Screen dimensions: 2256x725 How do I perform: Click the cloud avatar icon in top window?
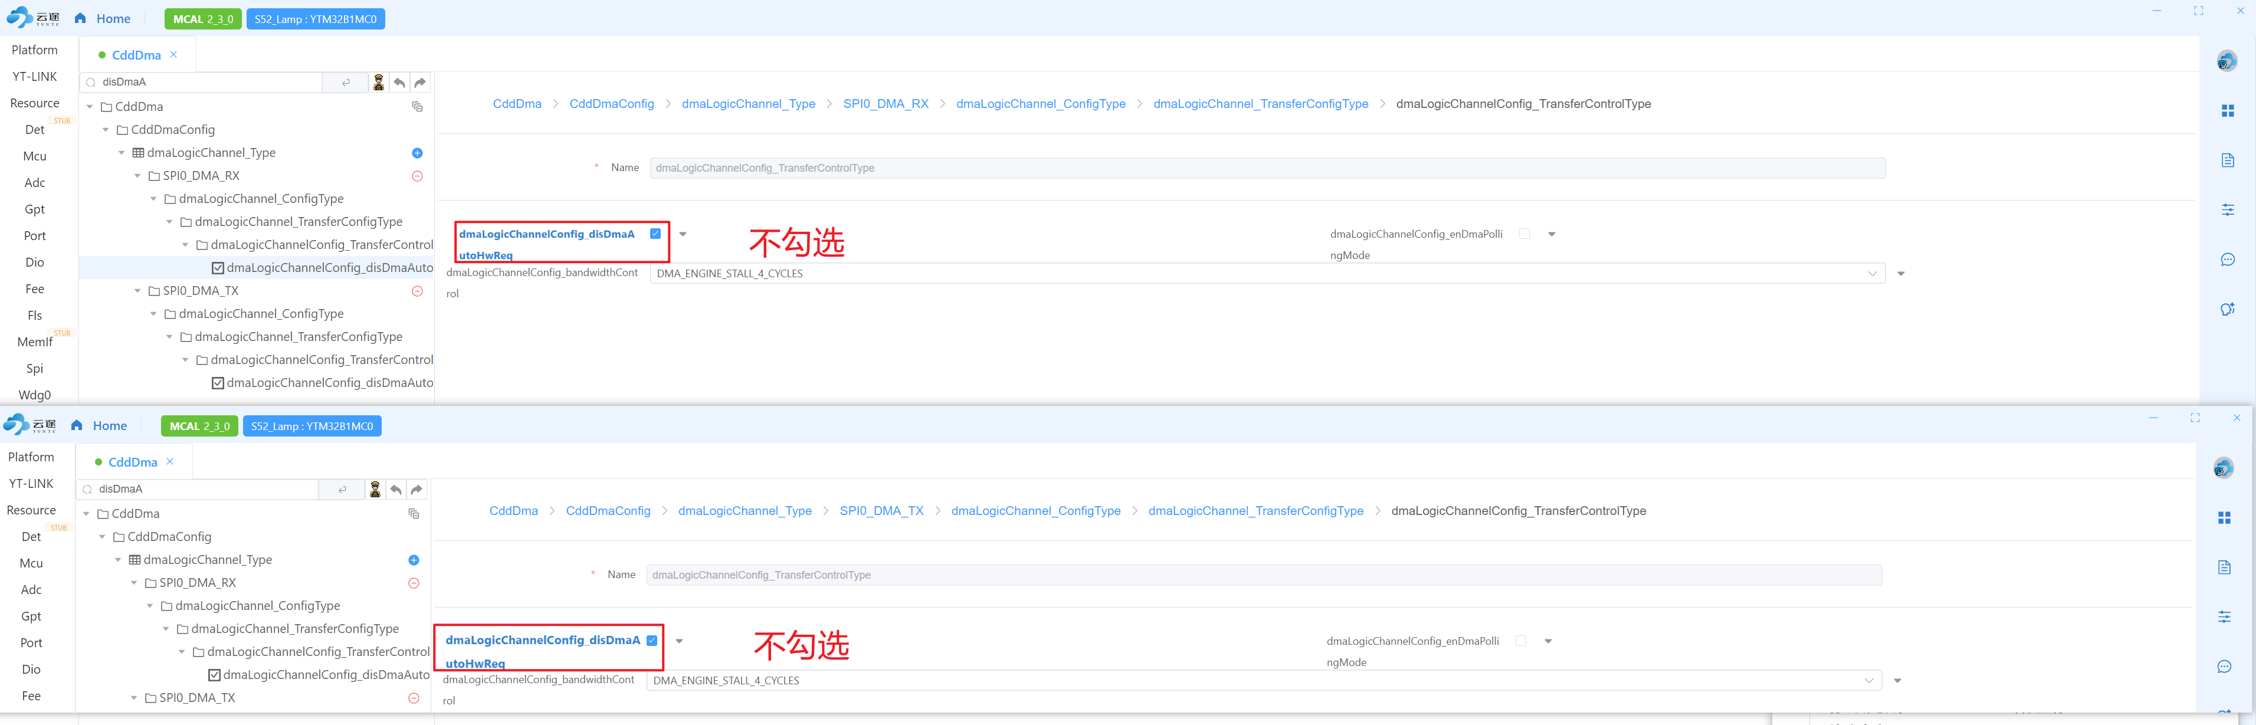click(2227, 60)
